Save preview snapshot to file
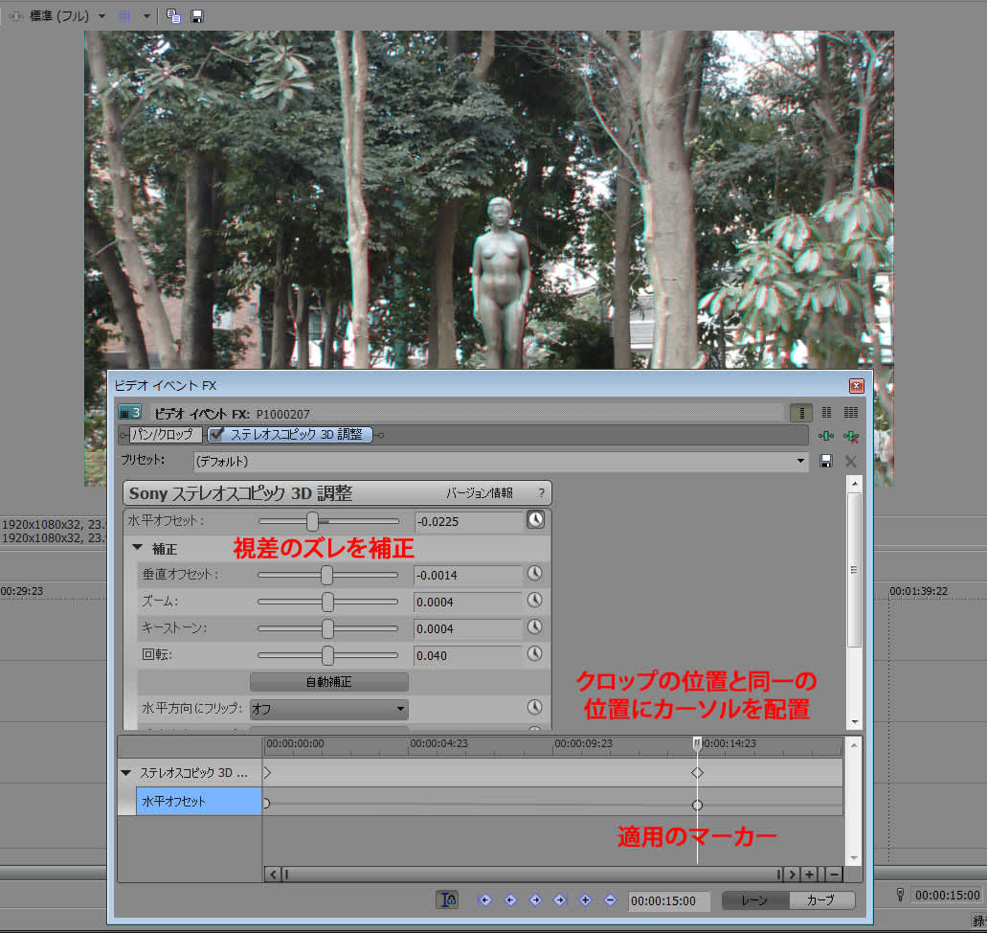The height and width of the screenshot is (933, 987). pos(197,15)
